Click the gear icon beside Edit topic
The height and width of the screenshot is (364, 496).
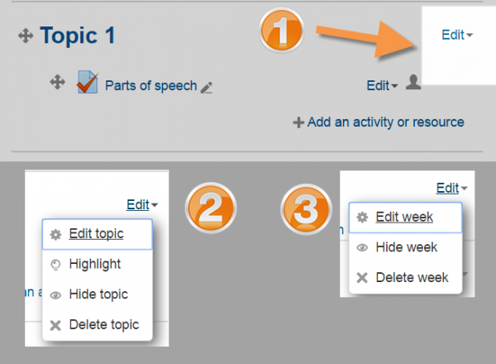[x=55, y=234]
